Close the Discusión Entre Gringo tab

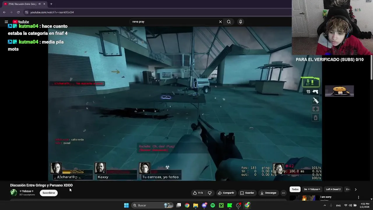[x=44, y=4]
